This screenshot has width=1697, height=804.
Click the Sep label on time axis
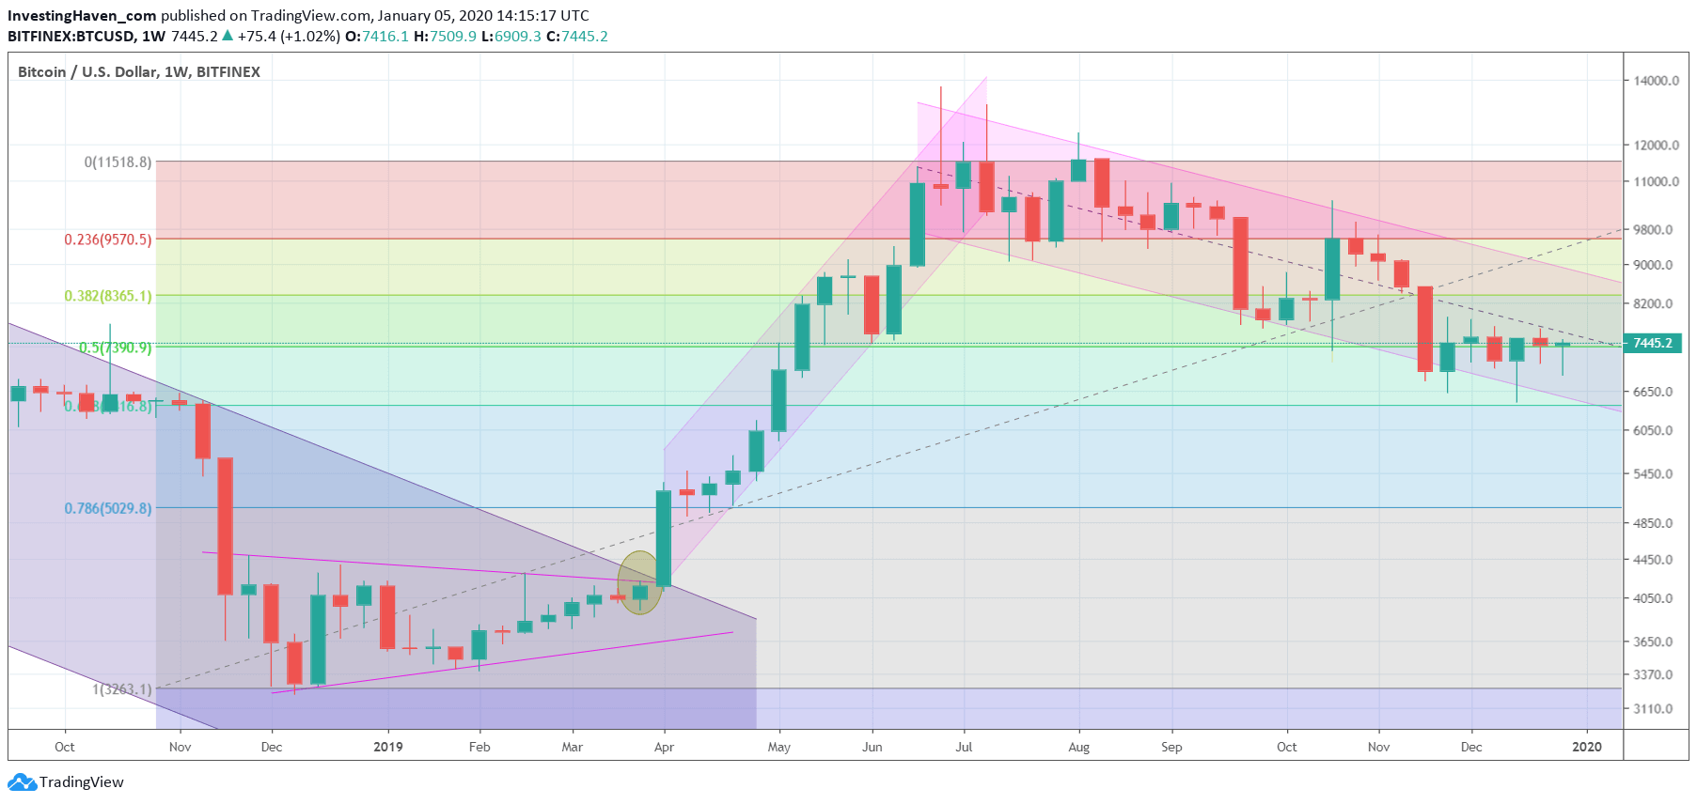[x=1171, y=748]
